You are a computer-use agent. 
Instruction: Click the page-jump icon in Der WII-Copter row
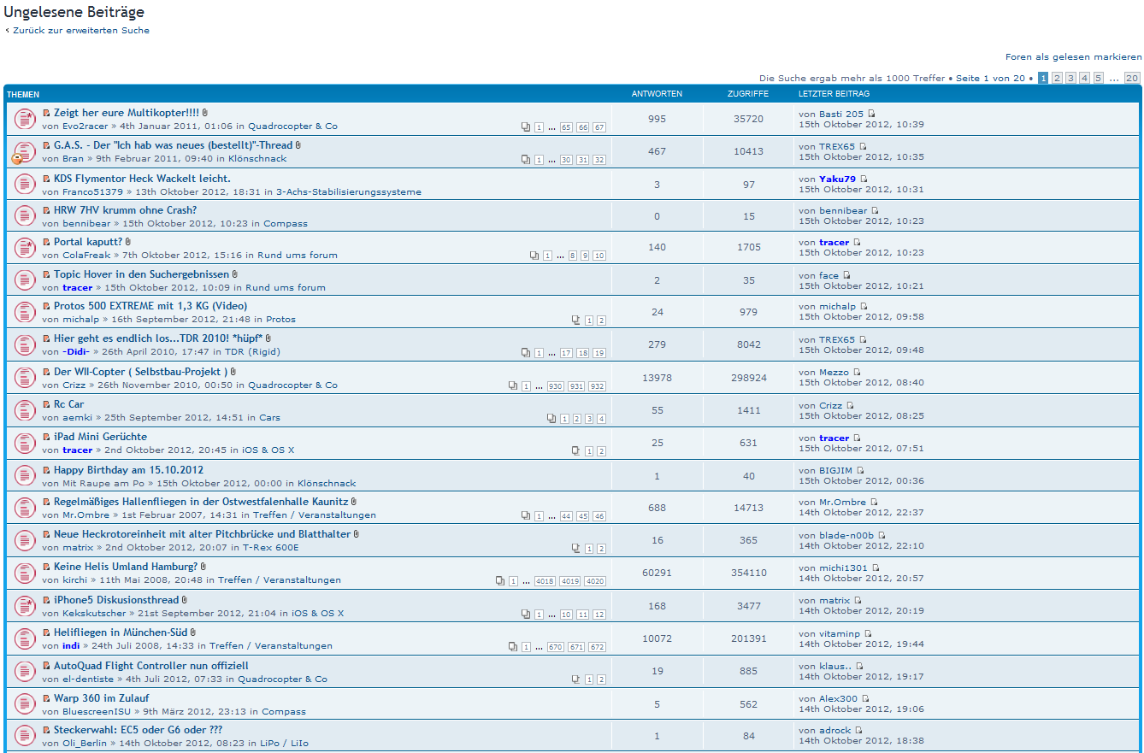pyautogui.click(x=513, y=386)
